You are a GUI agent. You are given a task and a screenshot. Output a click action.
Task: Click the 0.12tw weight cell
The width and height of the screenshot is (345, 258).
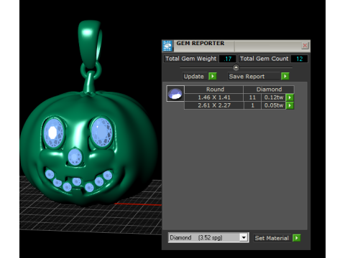pos(273,97)
